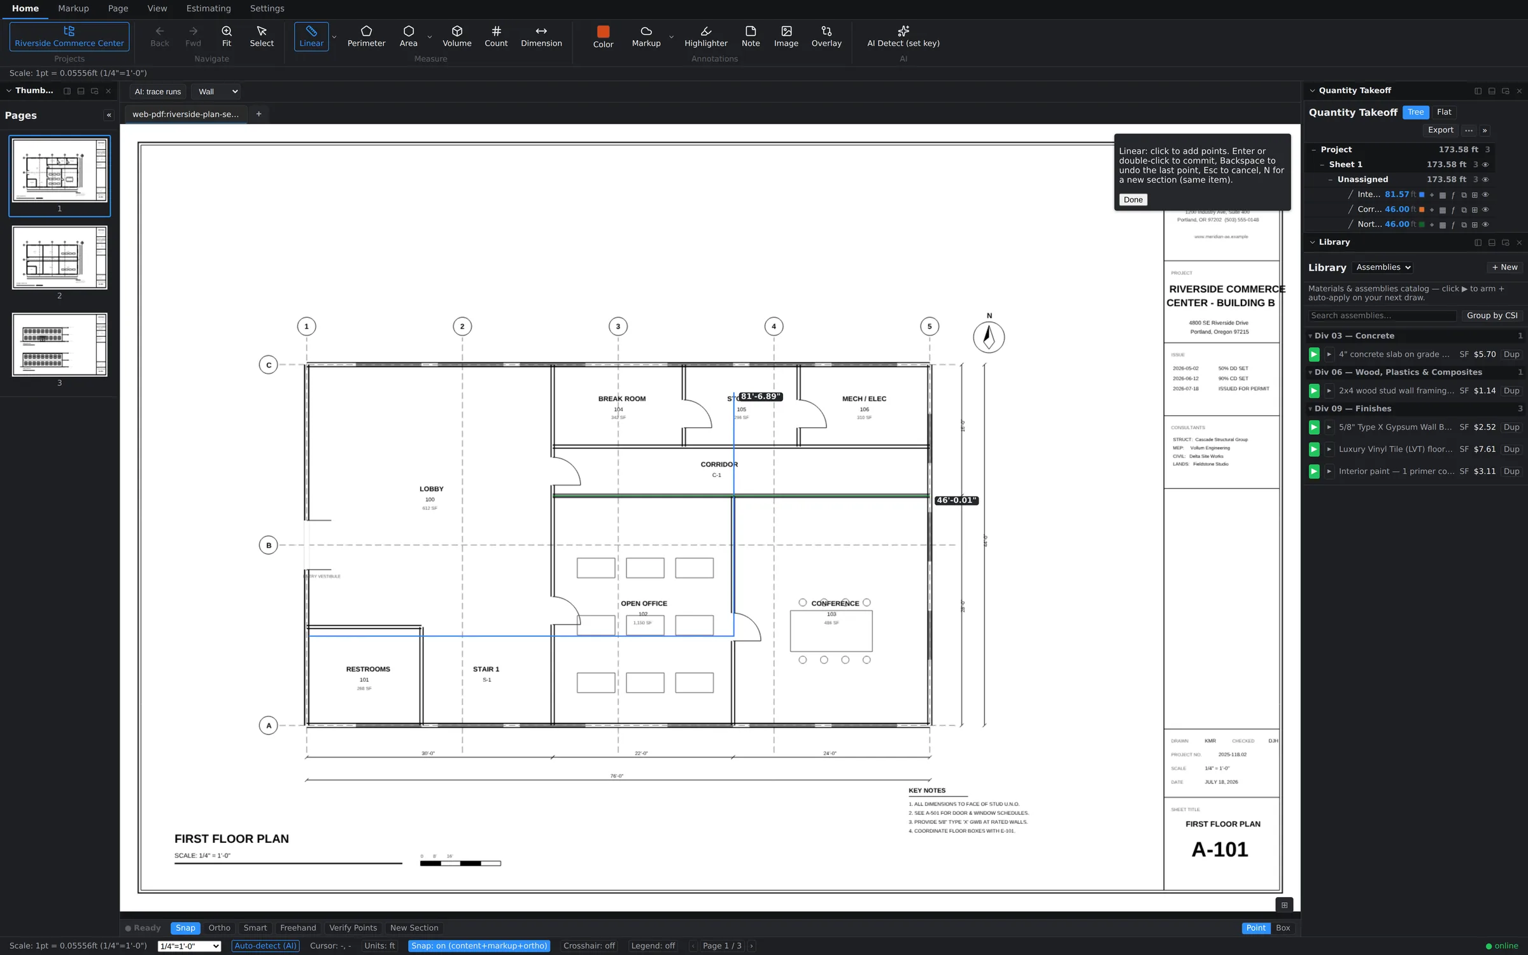The image size is (1528, 955).
Task: Open the Estimating ribbon tab
Action: [208, 8]
